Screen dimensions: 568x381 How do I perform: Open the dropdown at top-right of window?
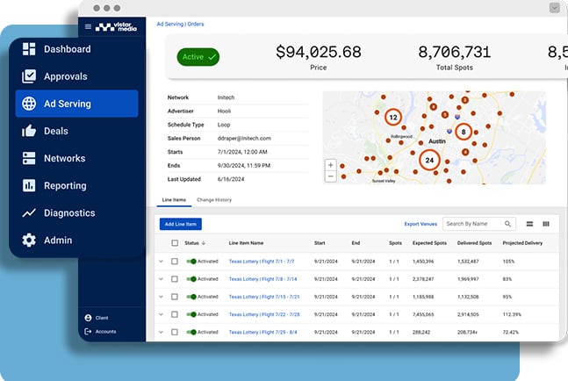tap(554, 8)
